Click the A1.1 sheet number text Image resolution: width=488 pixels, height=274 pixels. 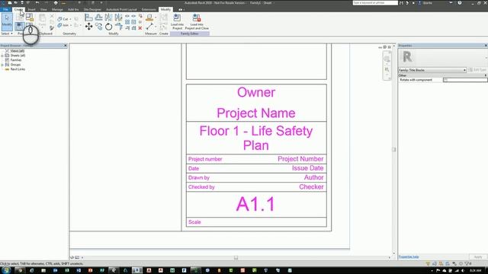pyautogui.click(x=255, y=204)
